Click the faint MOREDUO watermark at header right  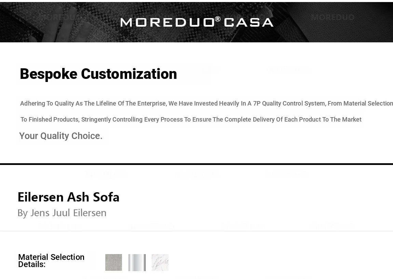coord(333,17)
